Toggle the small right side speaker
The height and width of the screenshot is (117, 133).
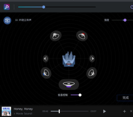(x=92, y=59)
